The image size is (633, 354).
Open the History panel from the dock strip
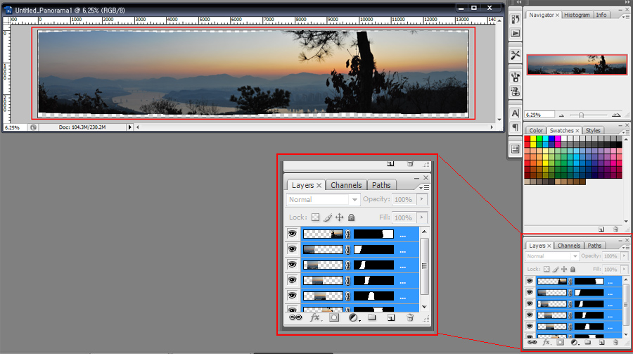(515, 19)
